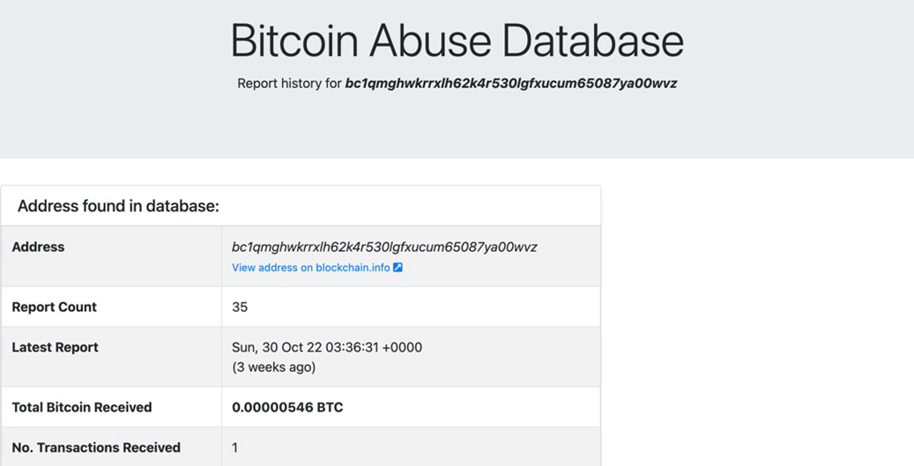Screen dimensions: 914x466
Task: Select the report count value 35
Action: coord(240,307)
